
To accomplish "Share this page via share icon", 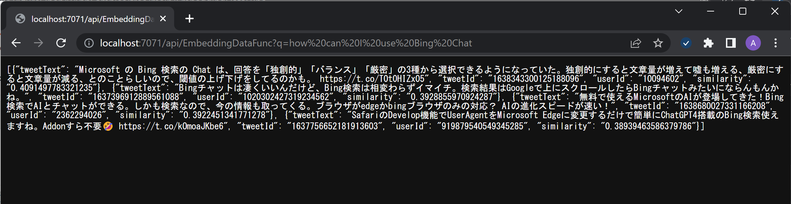I will coord(636,43).
